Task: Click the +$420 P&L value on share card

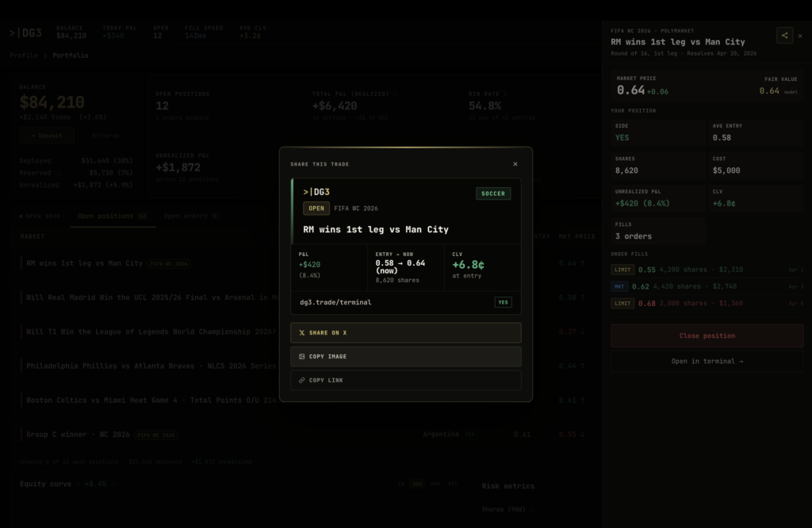Action: click(x=310, y=265)
